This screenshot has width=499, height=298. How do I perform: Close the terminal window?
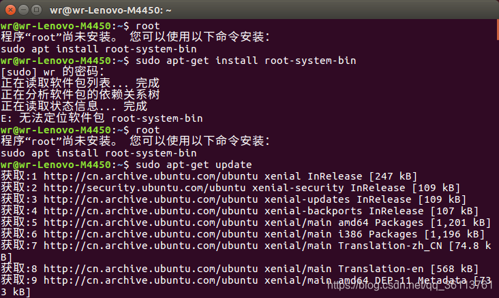[x=10, y=10]
